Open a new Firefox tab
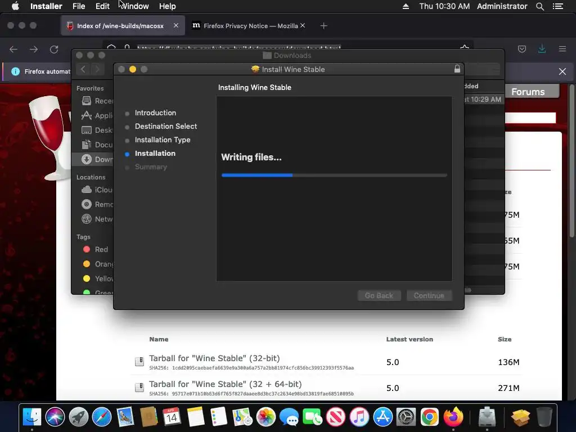This screenshot has height=432, width=576. (x=323, y=26)
